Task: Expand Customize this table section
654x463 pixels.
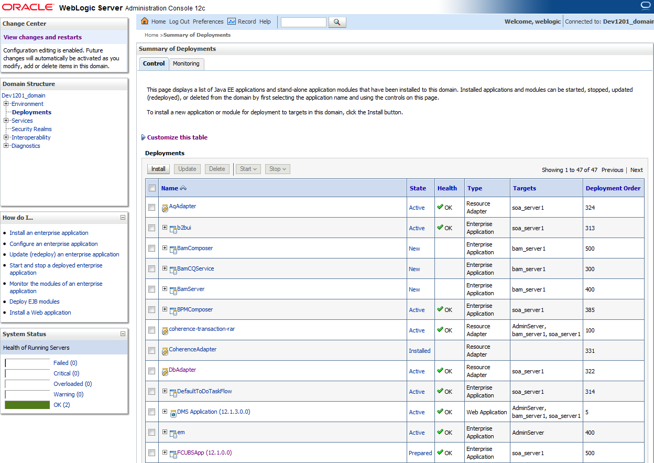Action: pyautogui.click(x=144, y=137)
